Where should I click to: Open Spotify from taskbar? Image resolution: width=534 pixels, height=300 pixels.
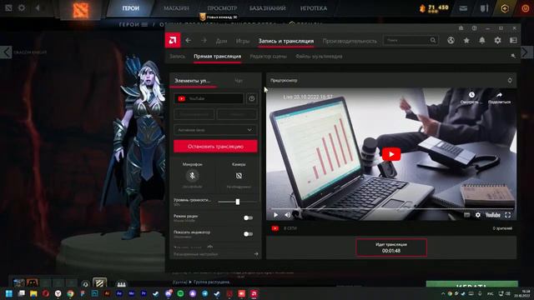[180, 293]
